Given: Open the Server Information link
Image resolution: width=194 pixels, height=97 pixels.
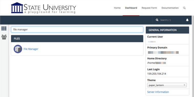Looking at the screenshot, I should (x=158, y=92).
